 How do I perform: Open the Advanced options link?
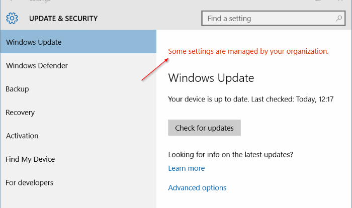(197, 187)
